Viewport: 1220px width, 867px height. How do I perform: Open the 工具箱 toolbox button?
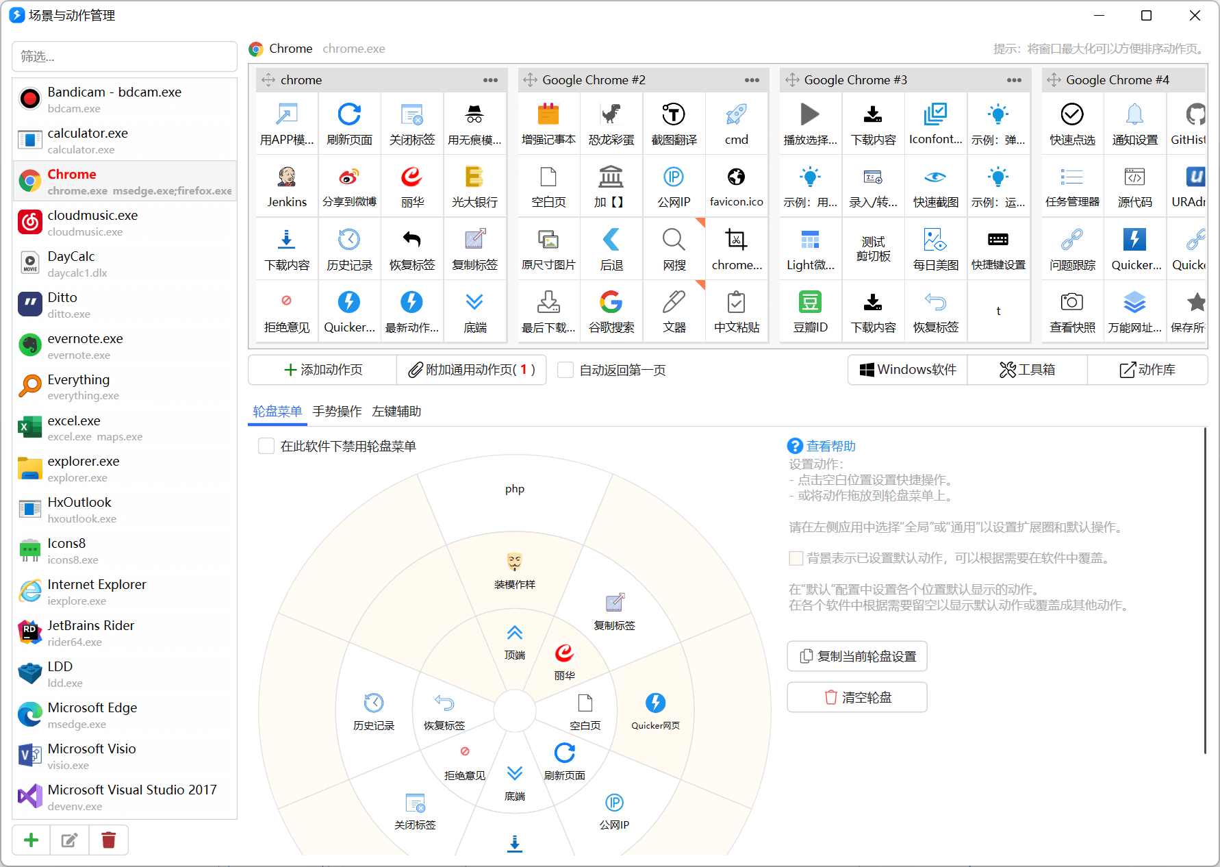(1027, 370)
